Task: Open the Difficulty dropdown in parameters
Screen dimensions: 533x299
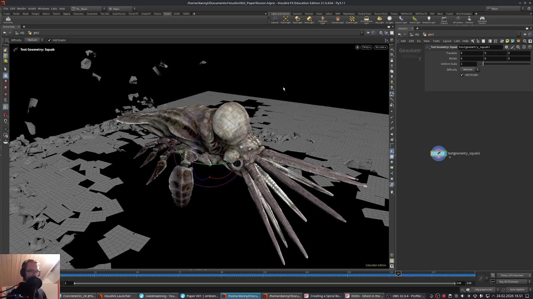Action: click(470, 69)
